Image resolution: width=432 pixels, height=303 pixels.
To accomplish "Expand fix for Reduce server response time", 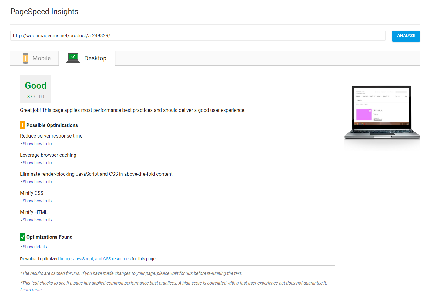I will pyautogui.click(x=38, y=144).
